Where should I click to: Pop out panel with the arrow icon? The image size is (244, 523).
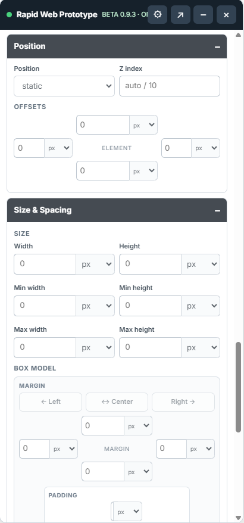point(180,15)
